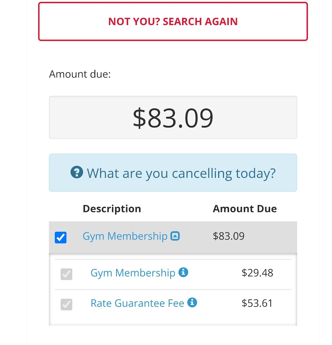Select the $29.48 amount value
The height and width of the screenshot is (345, 332).
tap(257, 273)
